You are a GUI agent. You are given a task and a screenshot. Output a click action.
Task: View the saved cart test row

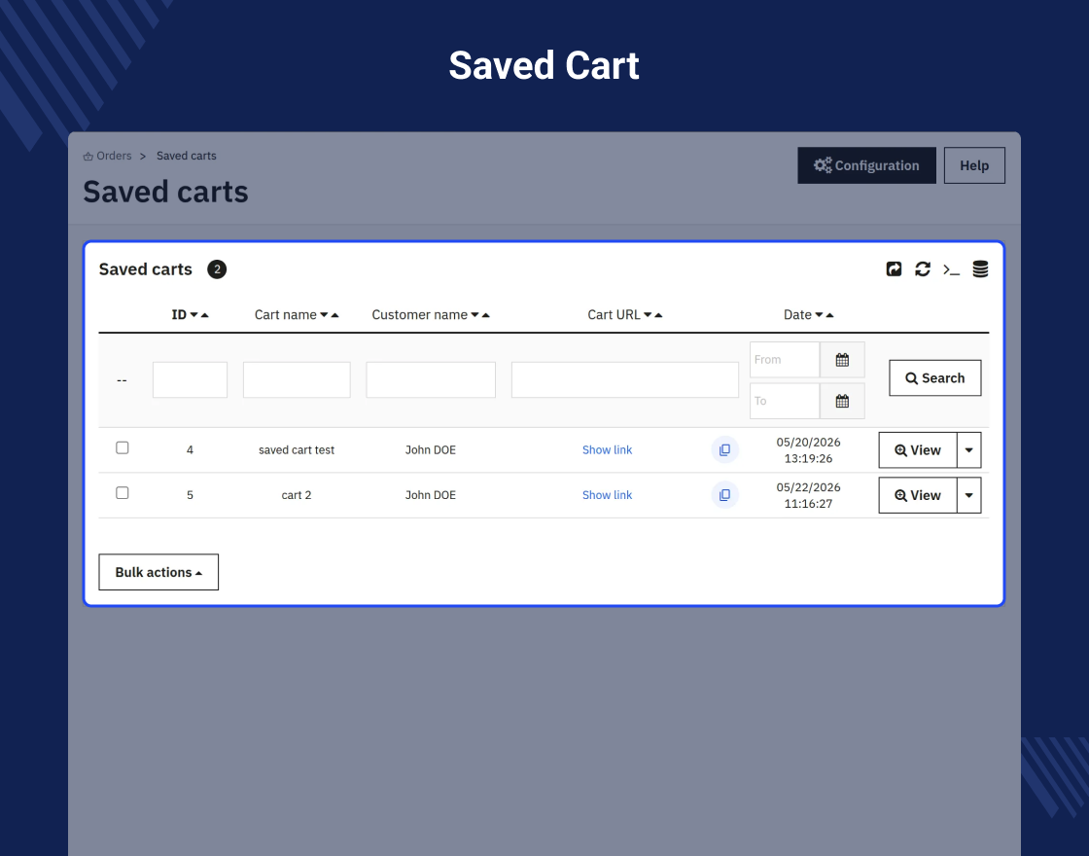click(918, 450)
